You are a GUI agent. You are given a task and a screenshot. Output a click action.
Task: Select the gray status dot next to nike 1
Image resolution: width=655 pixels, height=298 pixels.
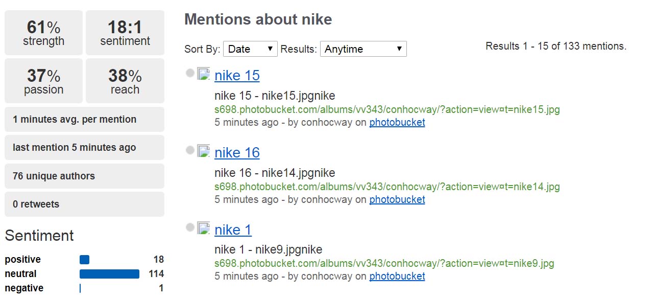coord(190,226)
